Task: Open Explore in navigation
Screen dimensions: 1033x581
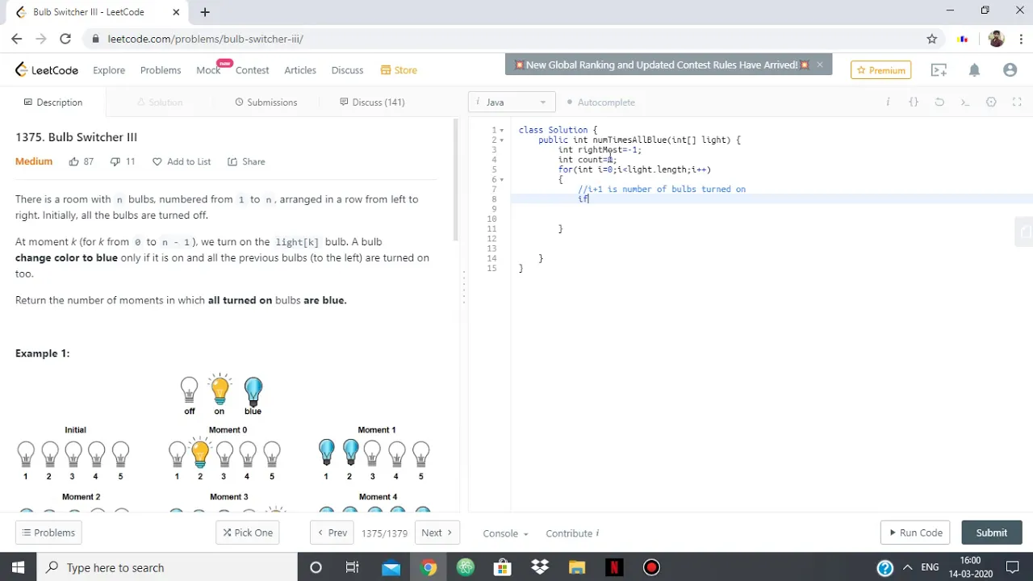Action: click(x=109, y=70)
